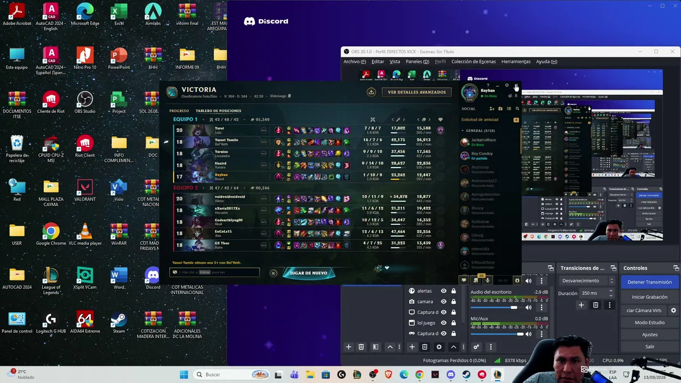Toggle lock on the camara source

point(453,302)
